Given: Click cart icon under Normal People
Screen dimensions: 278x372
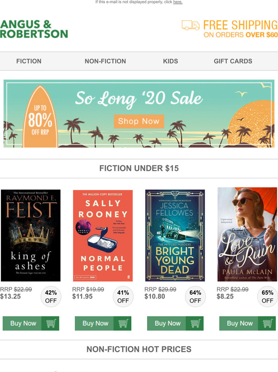Looking at the screenshot, I should point(123,323).
